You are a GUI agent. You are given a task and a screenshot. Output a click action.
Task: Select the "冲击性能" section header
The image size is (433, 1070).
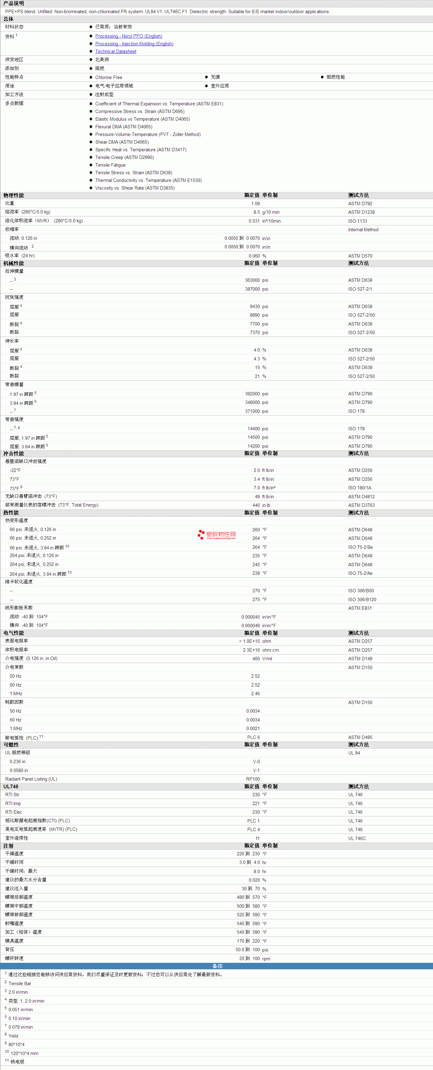click(x=14, y=454)
